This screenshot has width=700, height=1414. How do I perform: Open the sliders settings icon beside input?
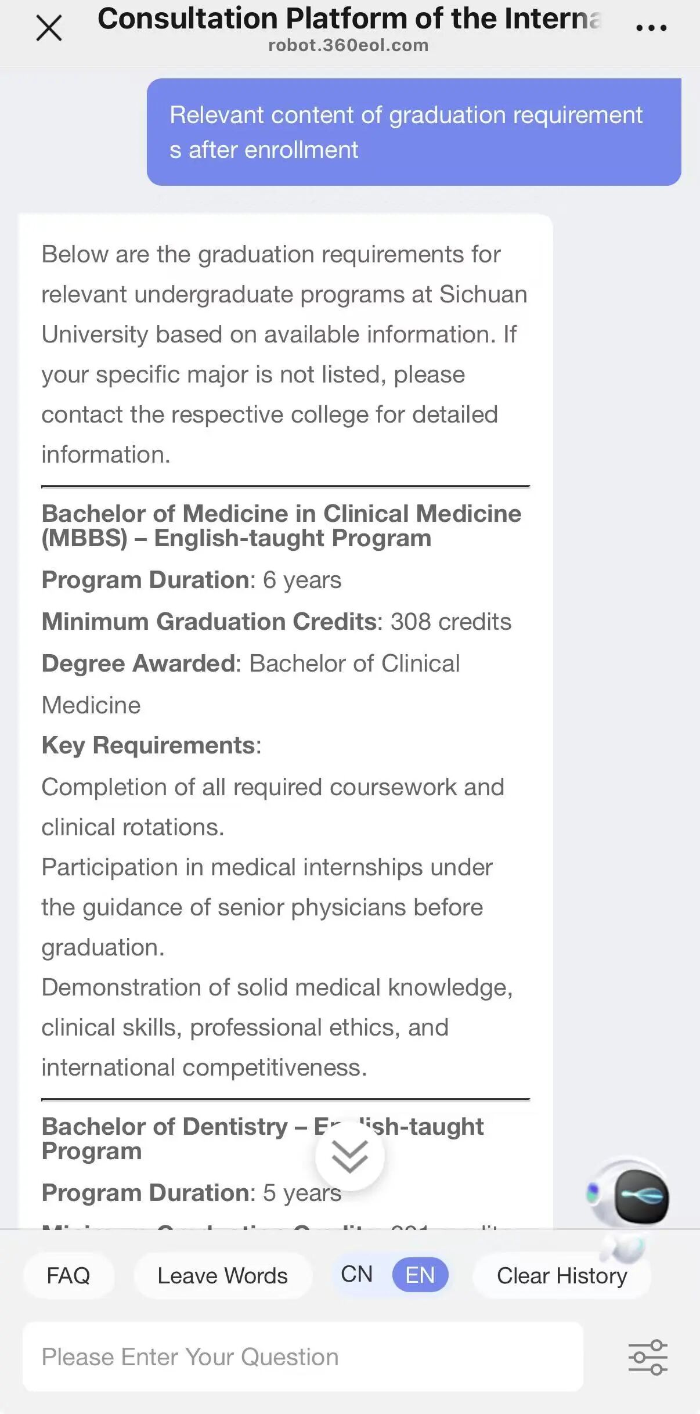pos(648,1357)
